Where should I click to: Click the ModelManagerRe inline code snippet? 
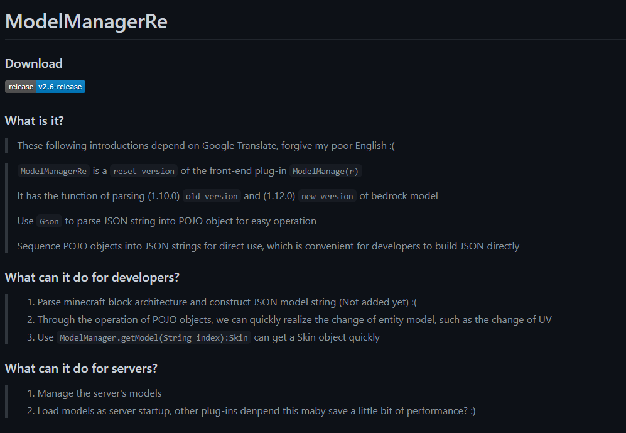(53, 171)
